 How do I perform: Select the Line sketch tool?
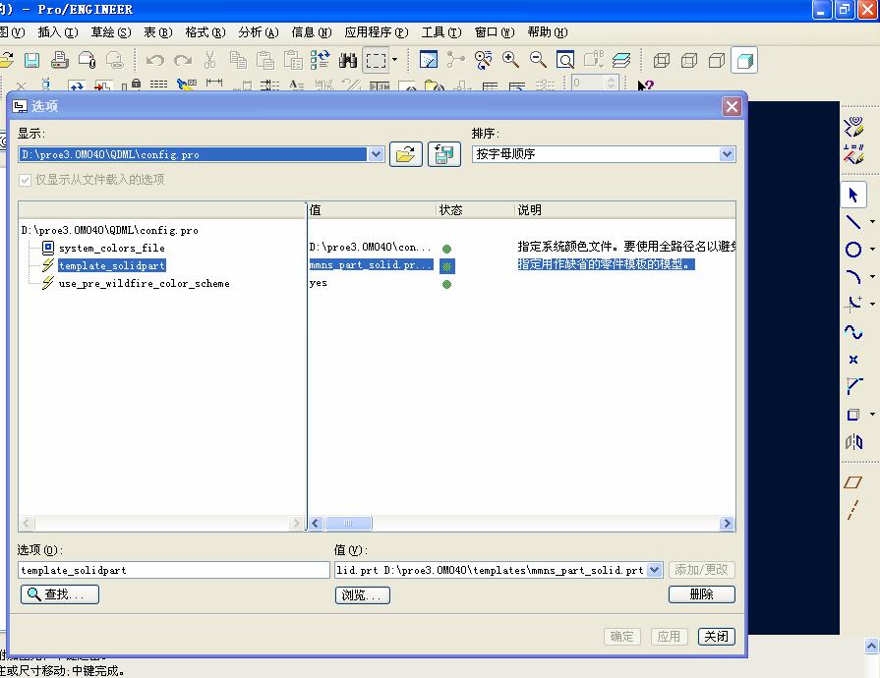click(x=853, y=222)
